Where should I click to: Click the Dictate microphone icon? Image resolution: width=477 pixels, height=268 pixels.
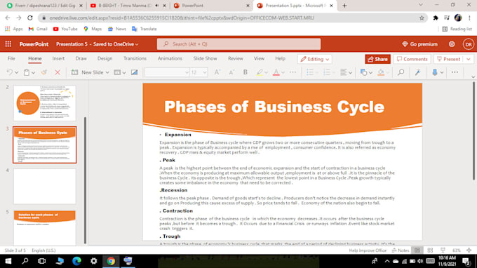point(435,72)
